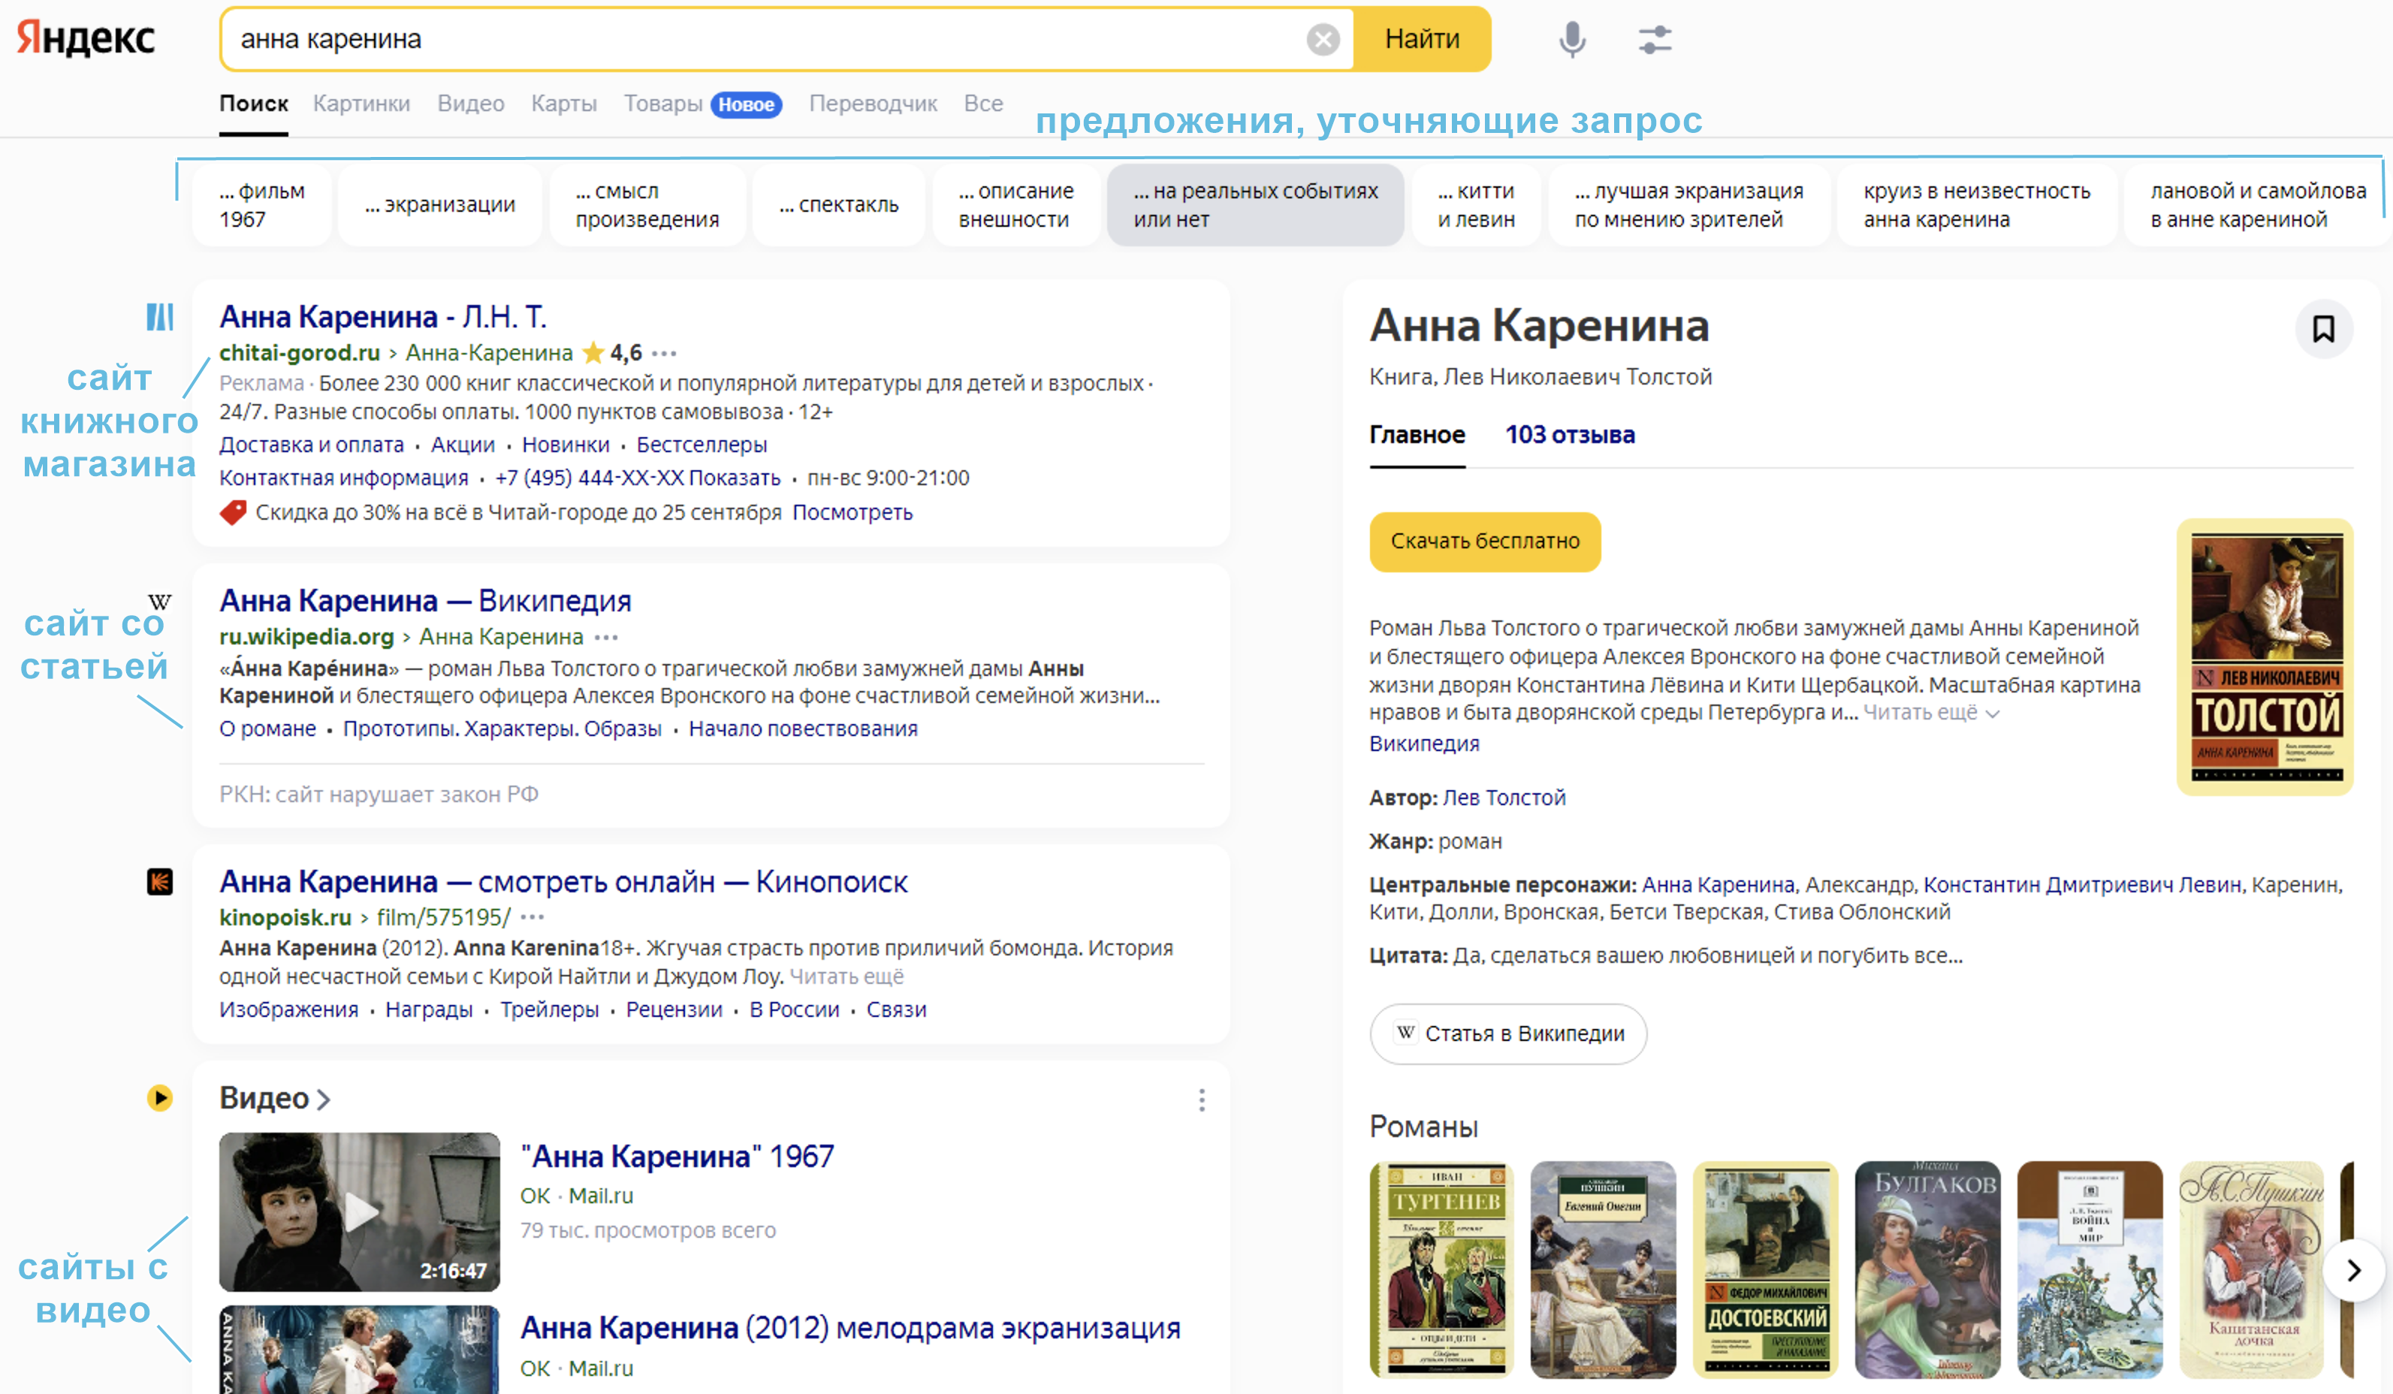This screenshot has height=1394, width=2393.
Task: Click Википедия source link under description
Action: [1423, 744]
